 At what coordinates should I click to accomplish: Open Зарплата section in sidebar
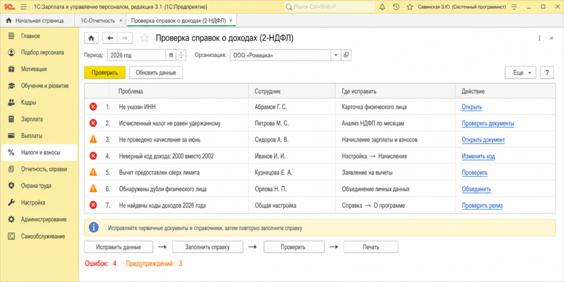39,119
